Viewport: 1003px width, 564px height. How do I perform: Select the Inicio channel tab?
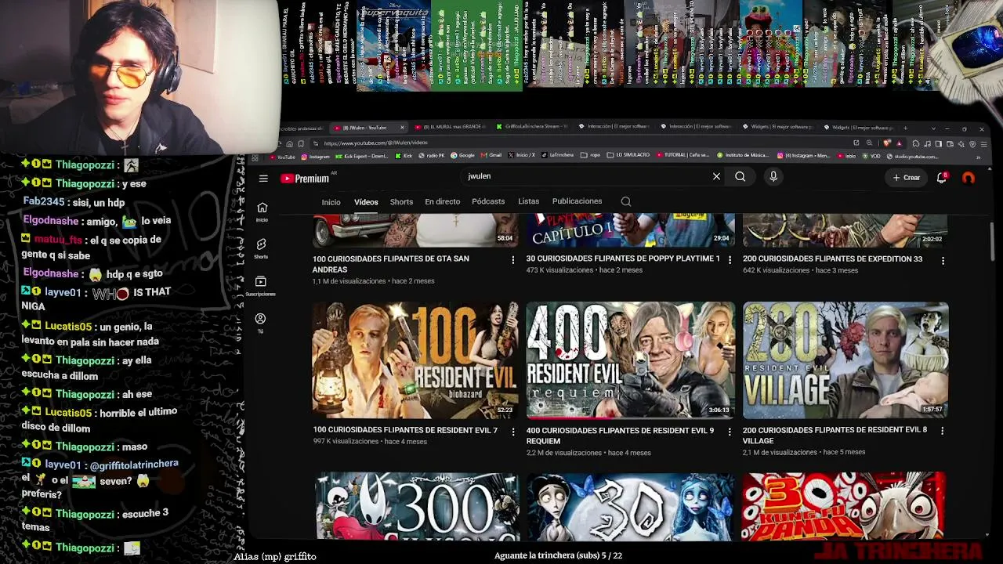[331, 202]
